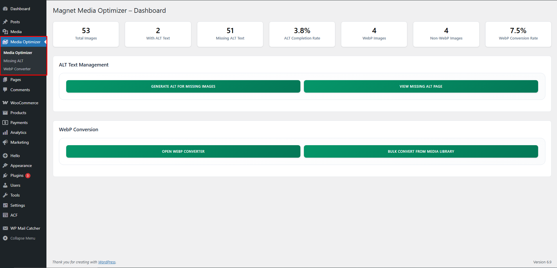The image size is (557, 268).
Task: Open WP Mail Catcher from sidebar
Action: [x=23, y=228]
